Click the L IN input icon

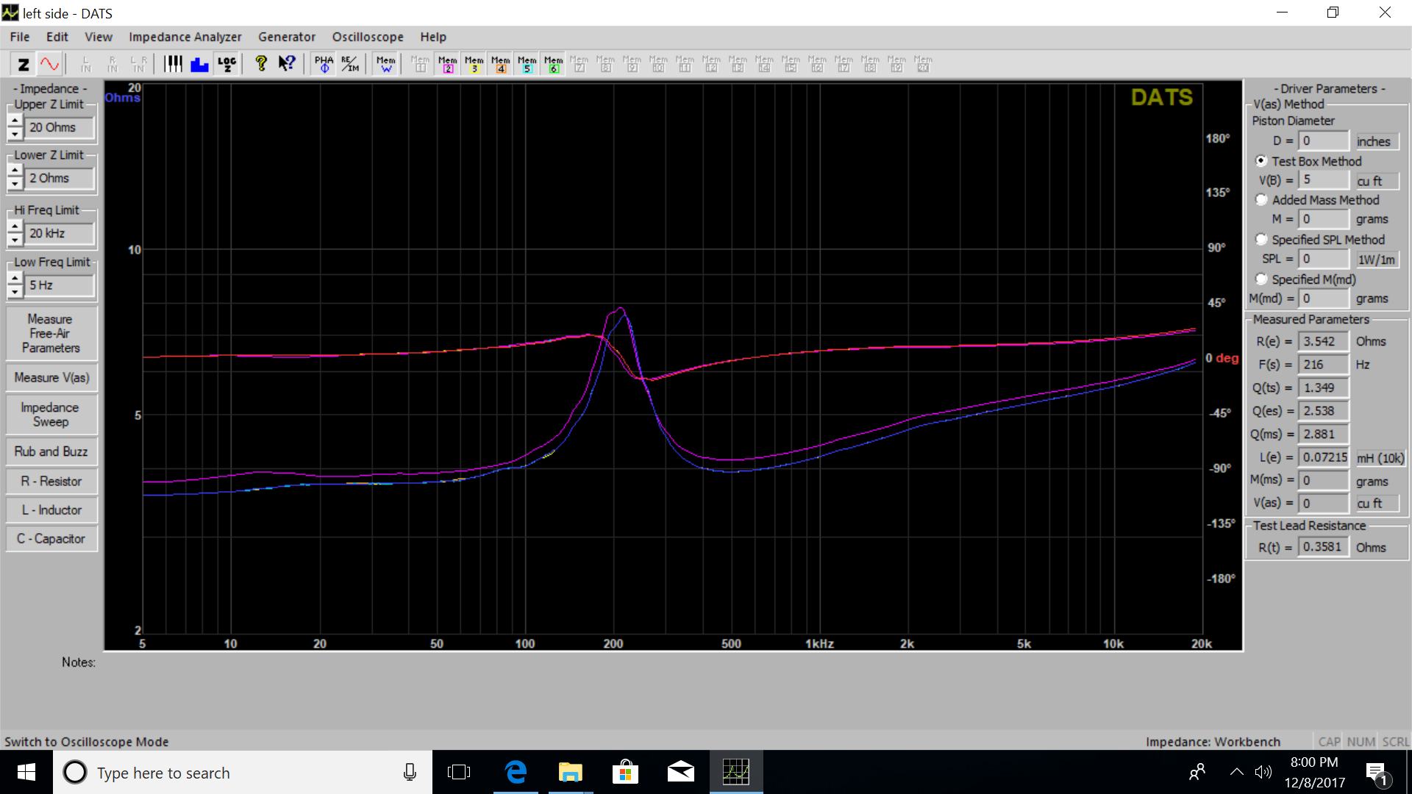86,64
